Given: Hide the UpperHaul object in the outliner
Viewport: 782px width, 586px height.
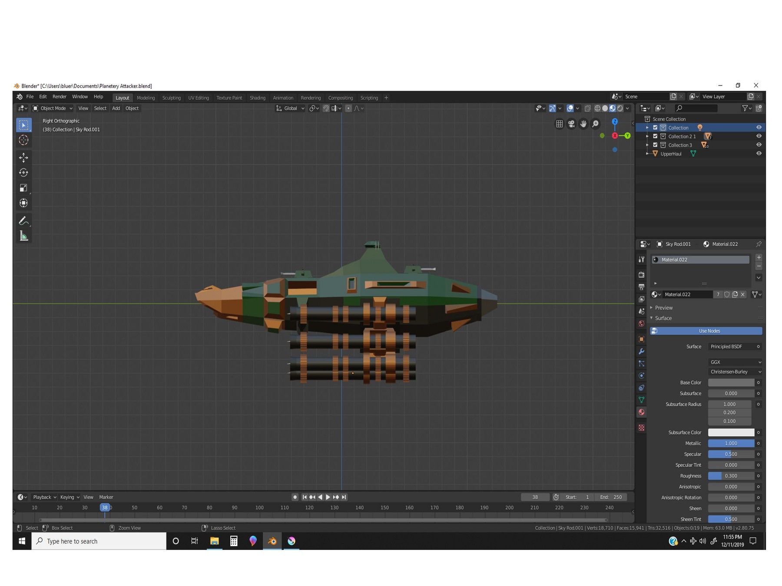Looking at the screenshot, I should tap(759, 153).
